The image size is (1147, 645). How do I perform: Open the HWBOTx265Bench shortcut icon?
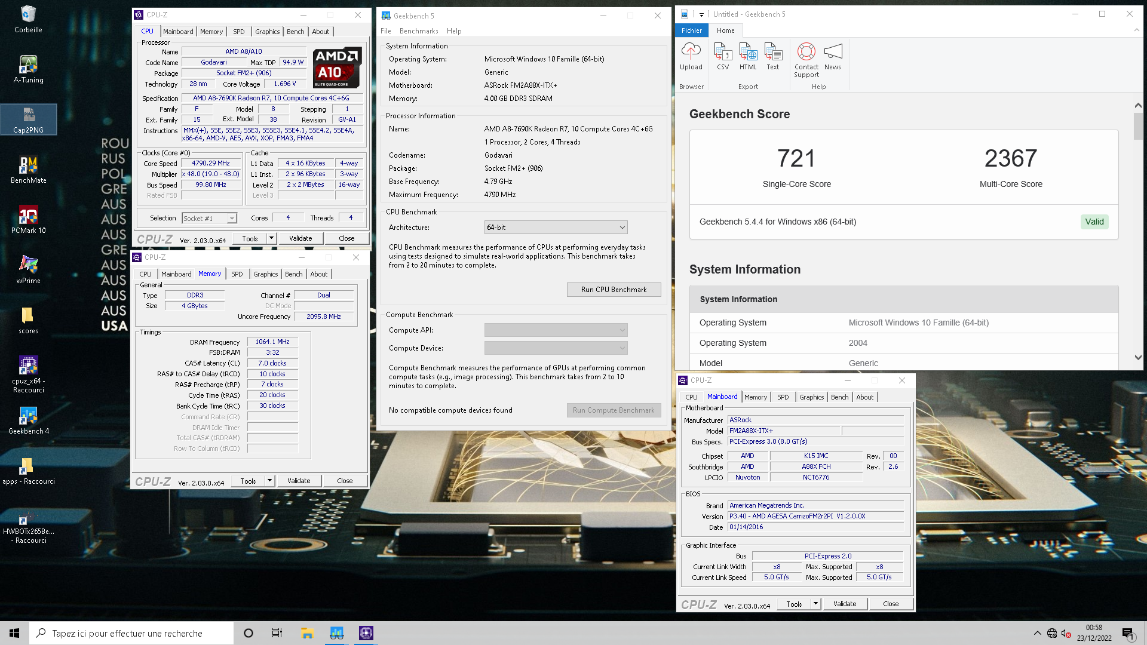tap(28, 526)
